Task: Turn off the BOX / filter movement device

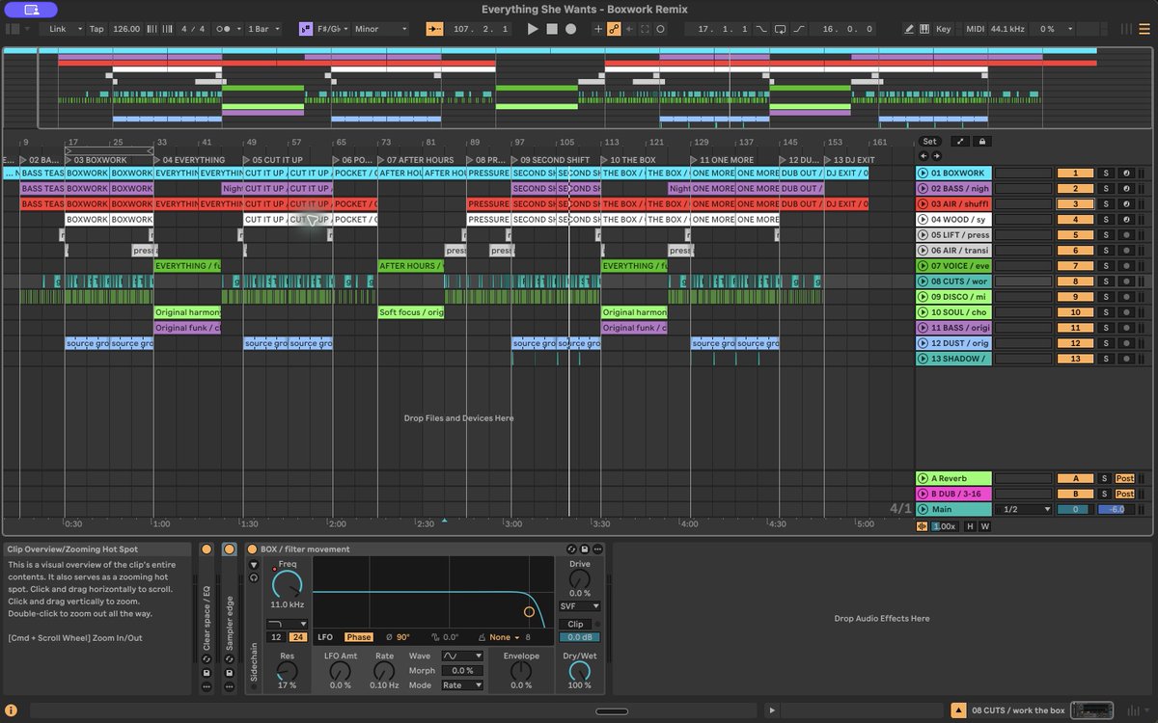Action: pyautogui.click(x=253, y=549)
